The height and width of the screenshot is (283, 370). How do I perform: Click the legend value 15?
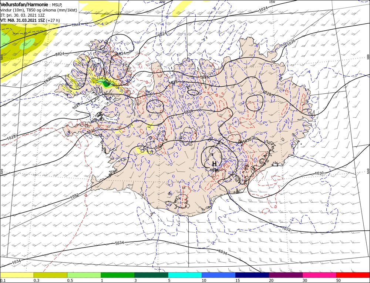point(238,280)
